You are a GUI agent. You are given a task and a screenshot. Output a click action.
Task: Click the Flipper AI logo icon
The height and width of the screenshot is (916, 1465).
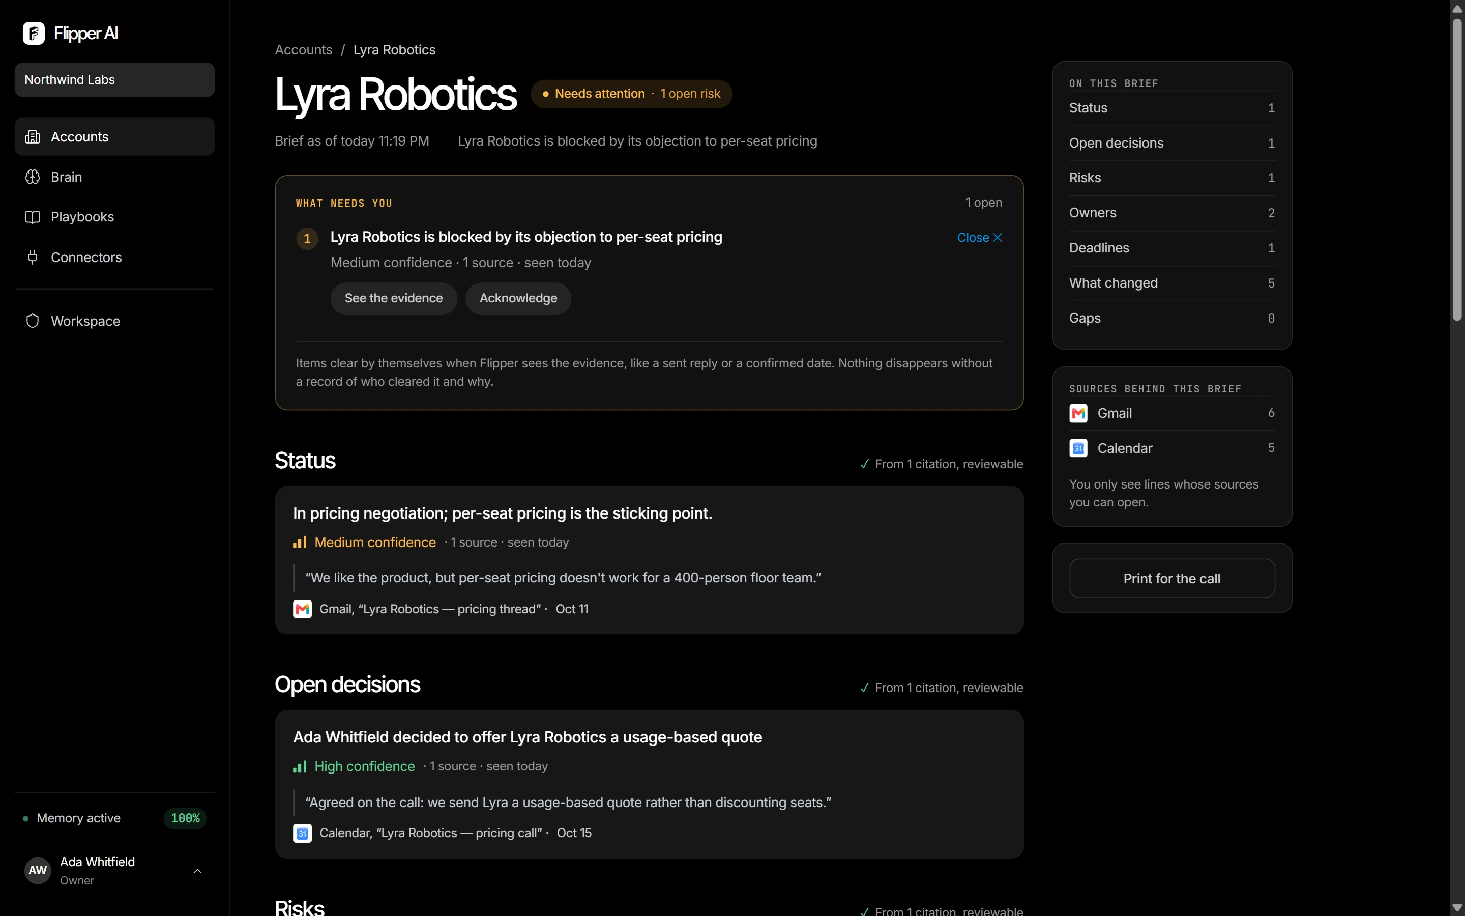point(34,33)
